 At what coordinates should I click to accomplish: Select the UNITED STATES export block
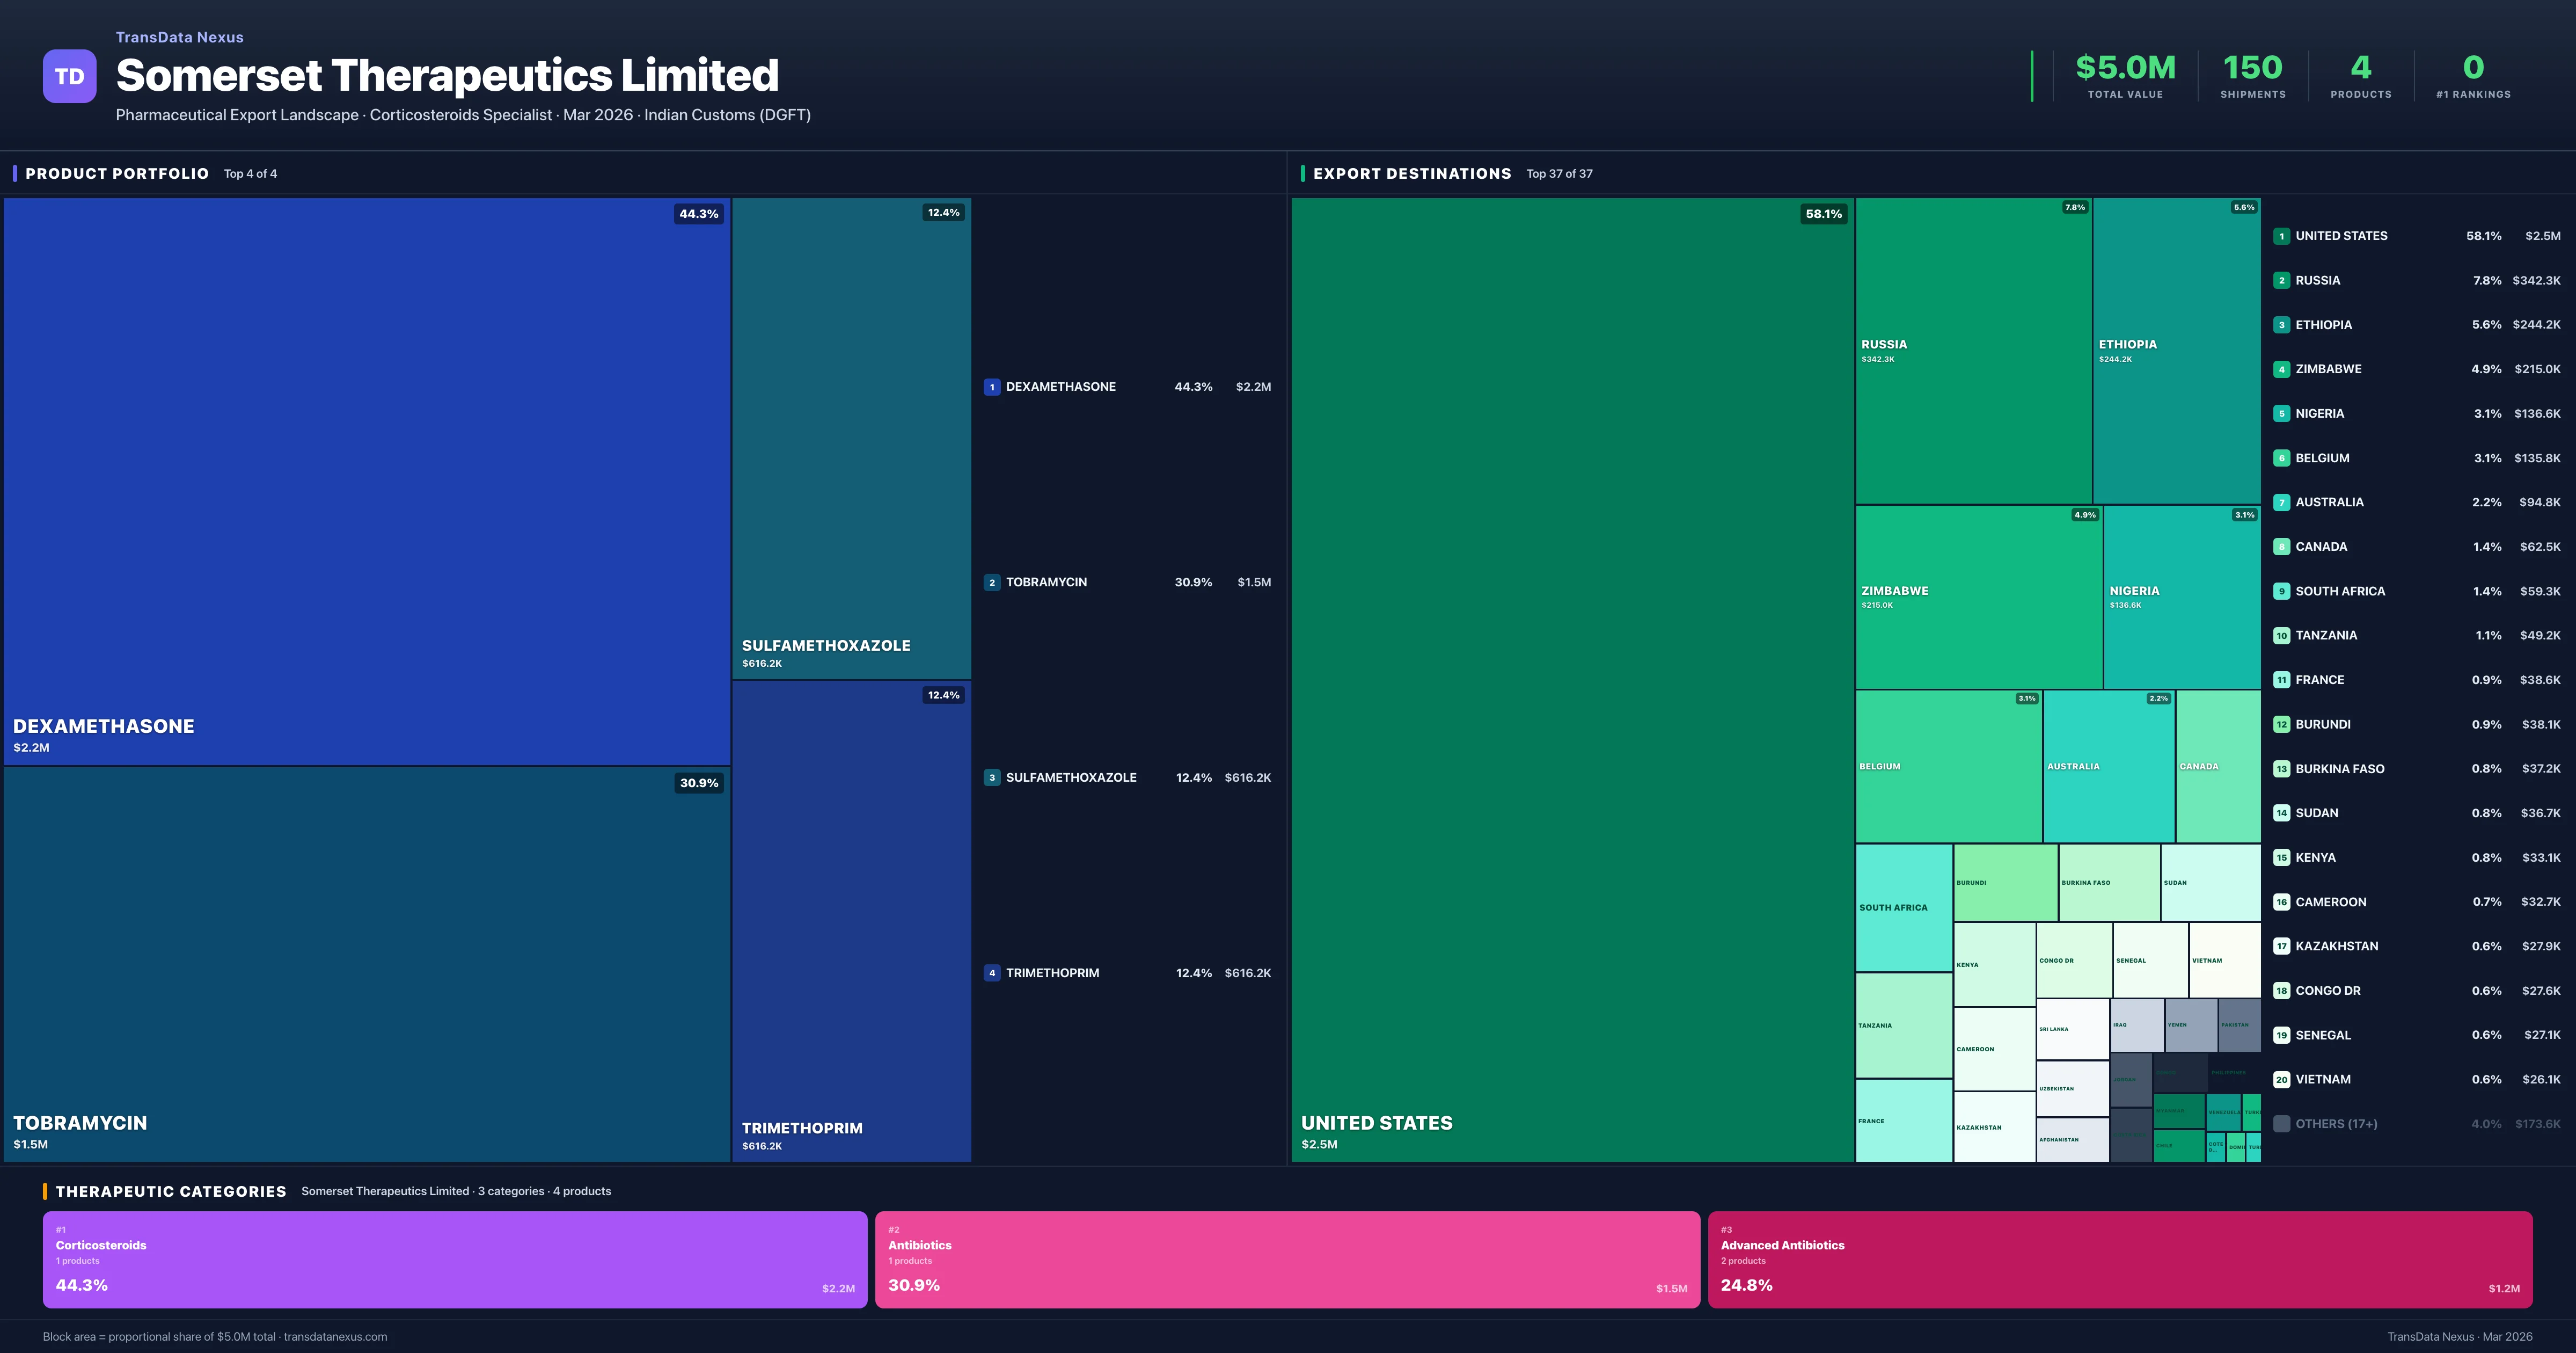(1570, 671)
